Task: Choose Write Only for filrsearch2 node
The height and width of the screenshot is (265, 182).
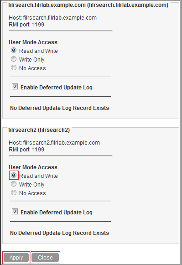Action: (x=14, y=184)
